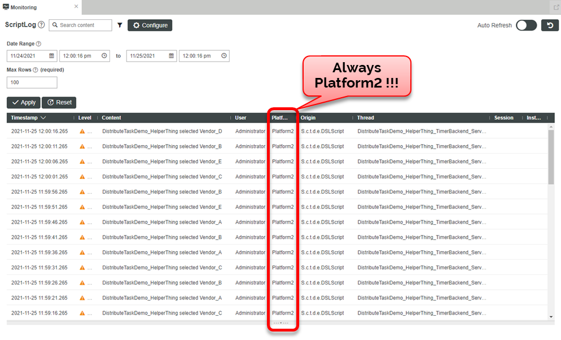Click warning icon on 11:59:21.265 row
Image resolution: width=561 pixels, height=340 pixels.
coord(82,298)
